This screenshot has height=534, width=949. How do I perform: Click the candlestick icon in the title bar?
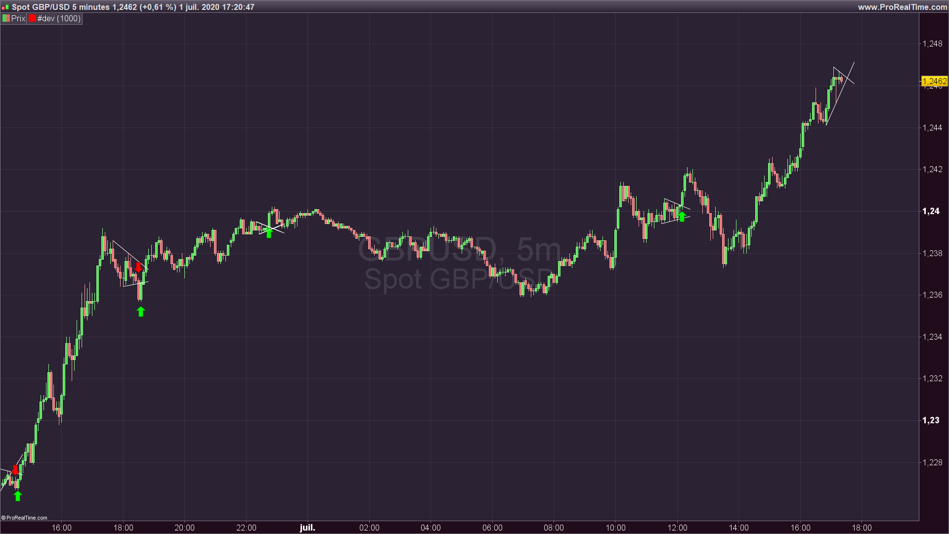pos(4,7)
